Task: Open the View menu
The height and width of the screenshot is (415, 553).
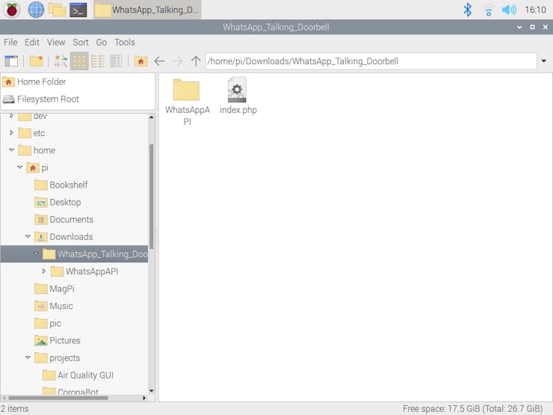Action: [56, 43]
